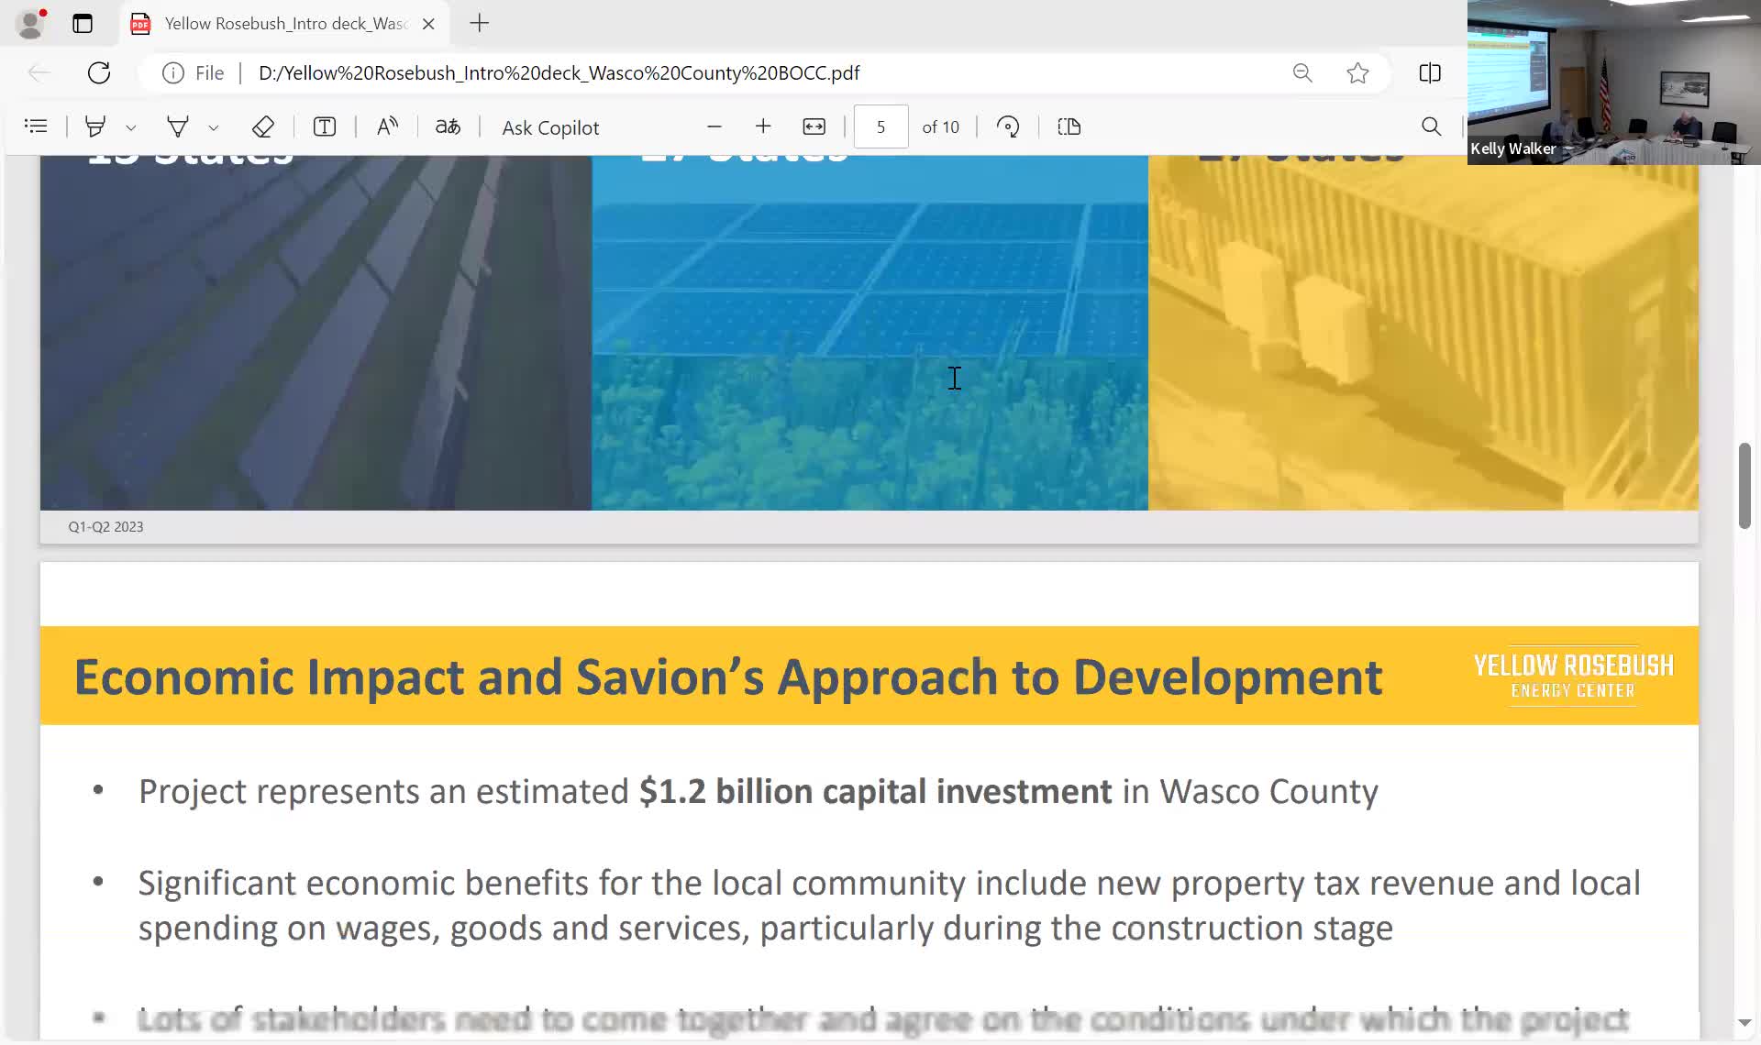
Task: Click the slide title 'Economic Impact and Savion's Approach'
Action: coord(728,676)
